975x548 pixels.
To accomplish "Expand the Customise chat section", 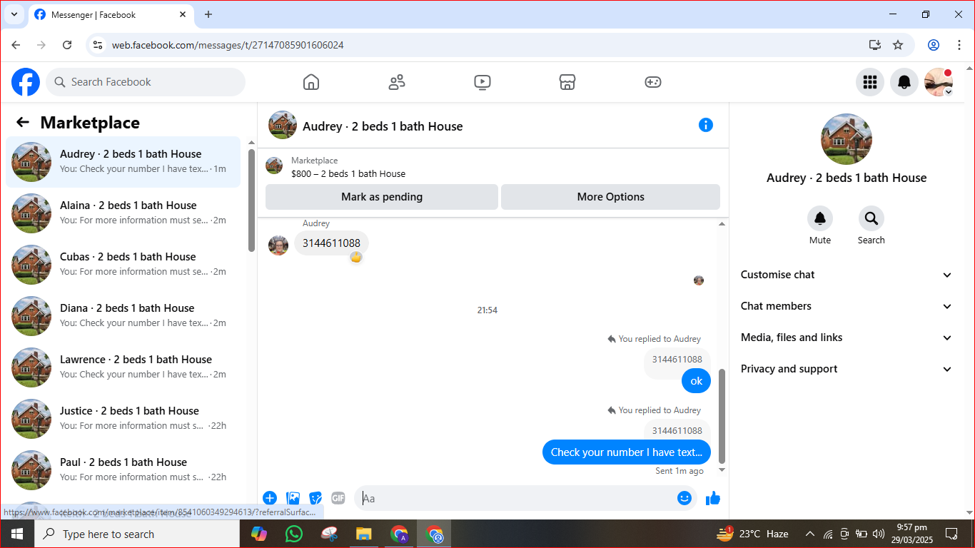I will tap(847, 275).
